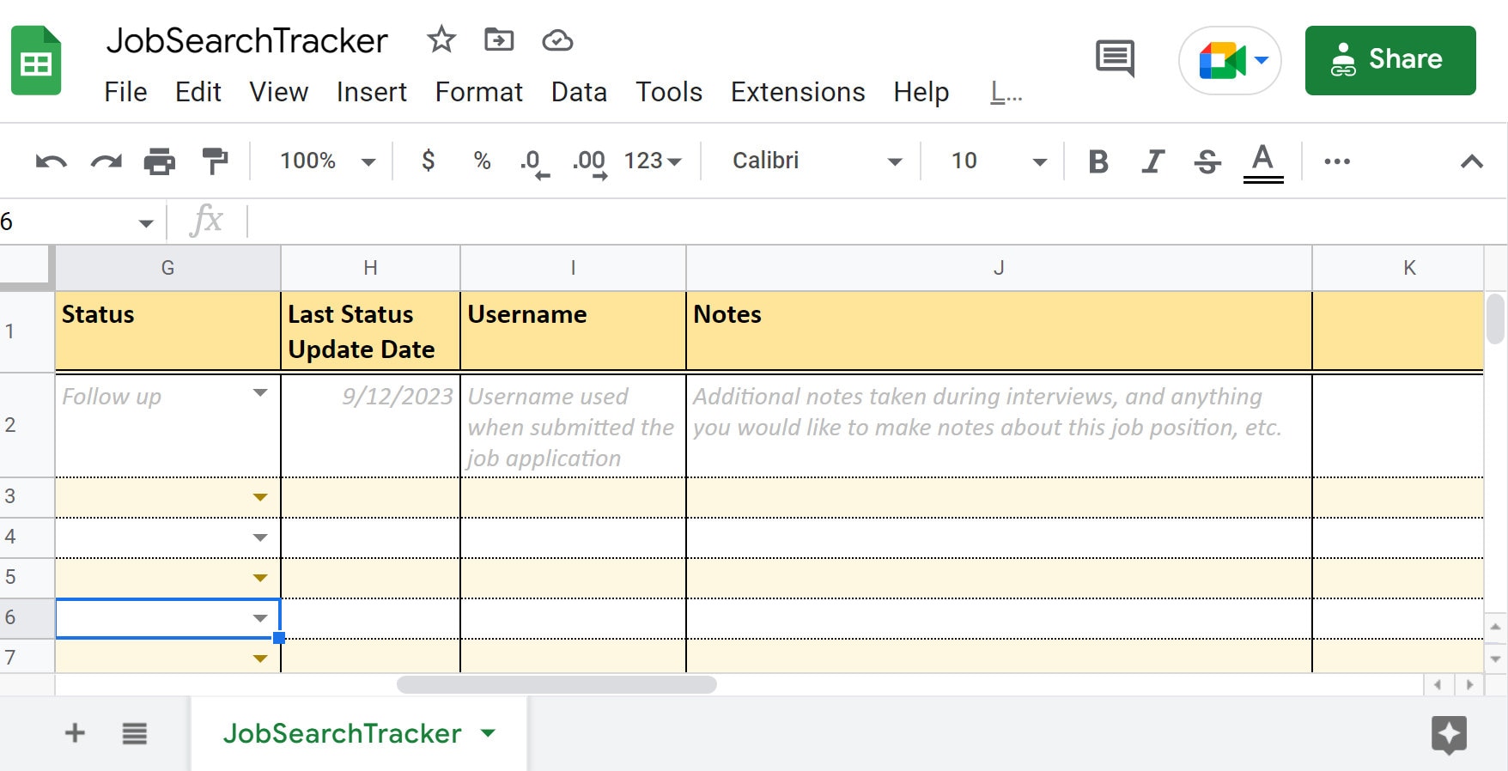1508x771 pixels.
Task: Toggle strikethrough formatting
Action: pos(1207,161)
